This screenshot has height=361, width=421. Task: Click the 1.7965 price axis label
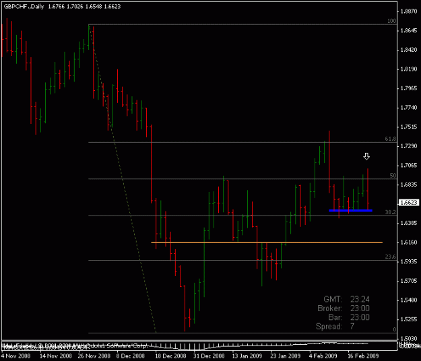[x=409, y=88]
